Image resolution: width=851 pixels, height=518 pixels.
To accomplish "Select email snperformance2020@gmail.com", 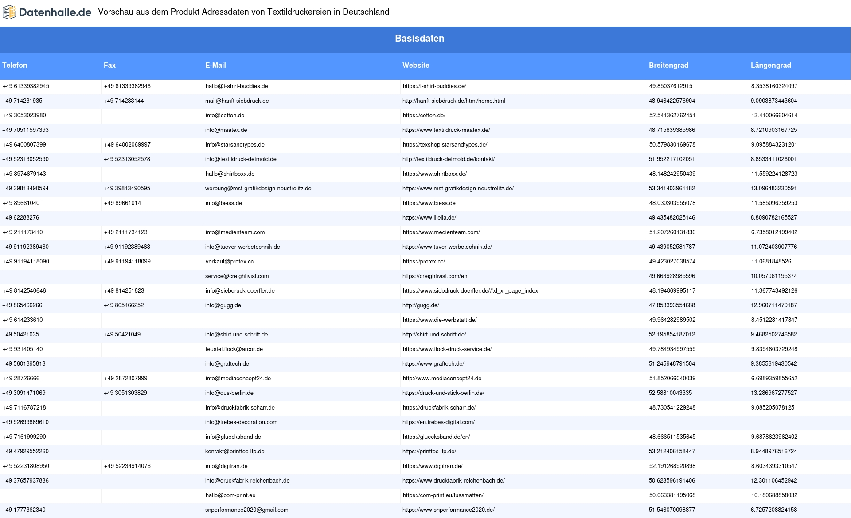I will click(246, 510).
